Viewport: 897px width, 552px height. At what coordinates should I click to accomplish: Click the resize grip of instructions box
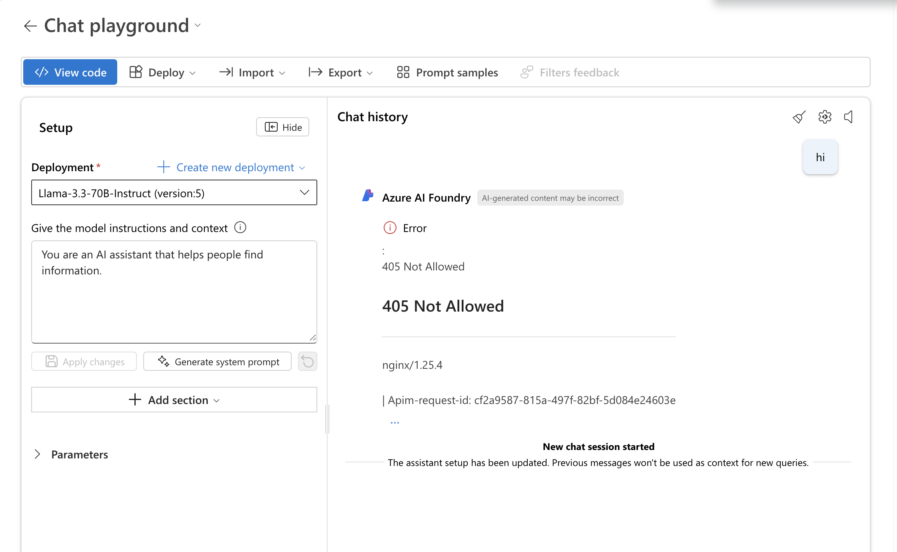coord(313,338)
